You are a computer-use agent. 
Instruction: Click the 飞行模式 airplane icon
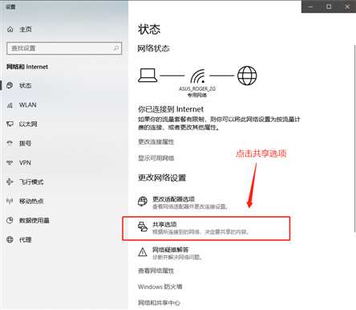[10, 182]
